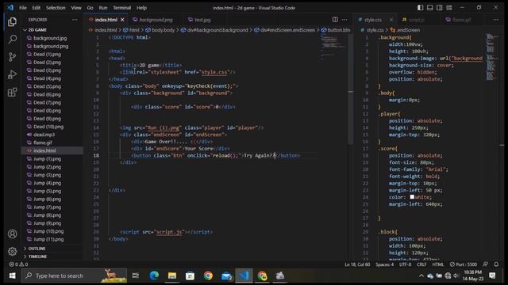Open Jump (1).png in the explorer
Image resolution: width=508 pixels, height=285 pixels.
coord(48,159)
